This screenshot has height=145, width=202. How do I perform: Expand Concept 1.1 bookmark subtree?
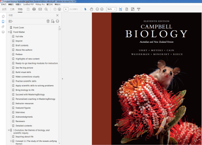click(11, 141)
